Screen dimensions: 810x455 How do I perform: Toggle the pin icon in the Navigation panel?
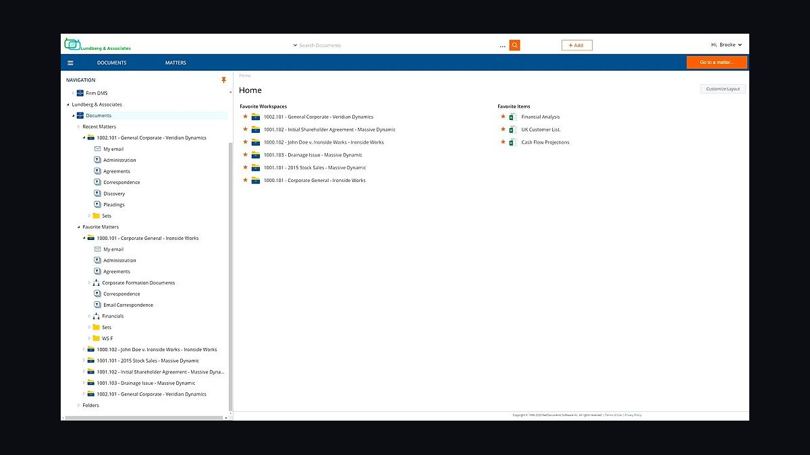pos(224,80)
